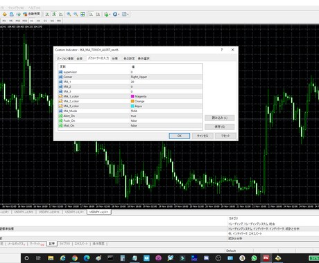Open Task View in the taskbar

pyautogui.click(x=39, y=258)
